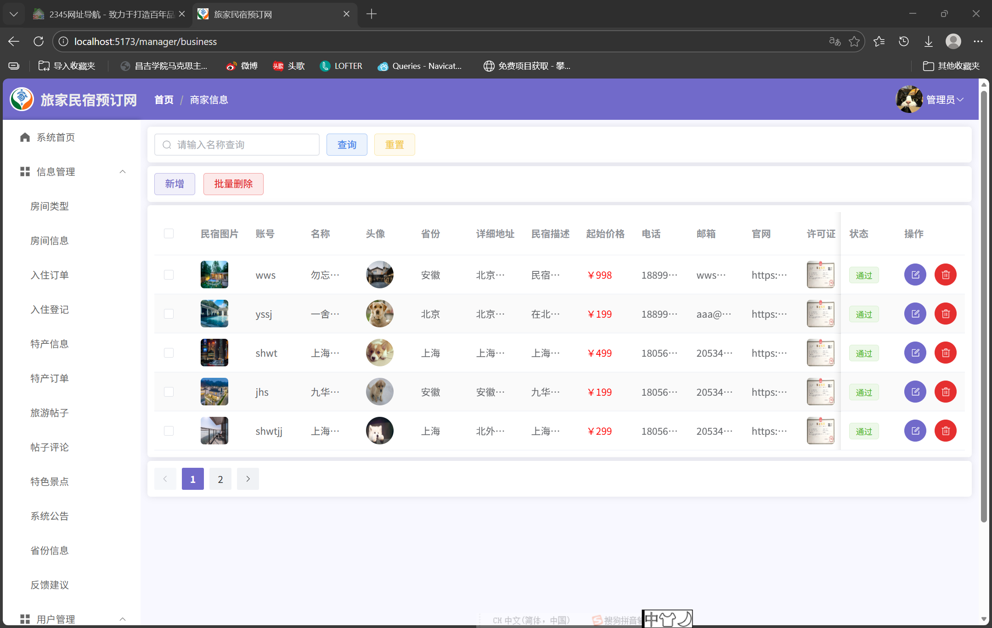Click the home icon beside 系统首页
This screenshot has height=628, width=992.
tap(25, 137)
